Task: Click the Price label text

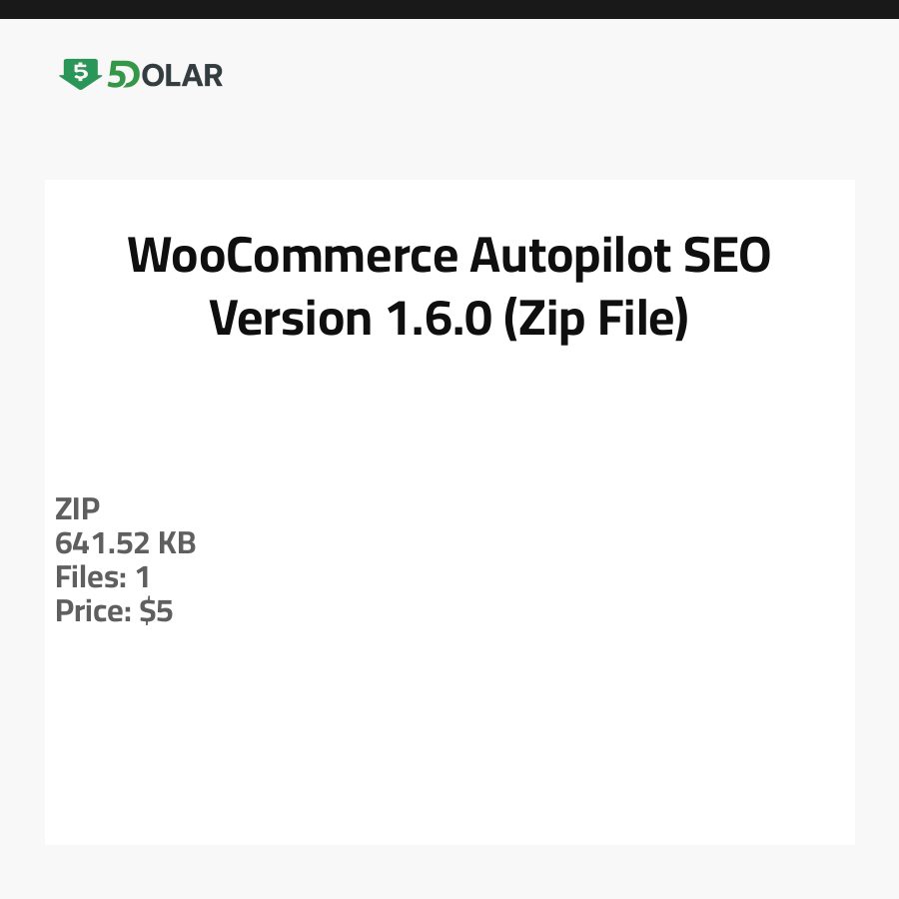Action: coord(93,611)
